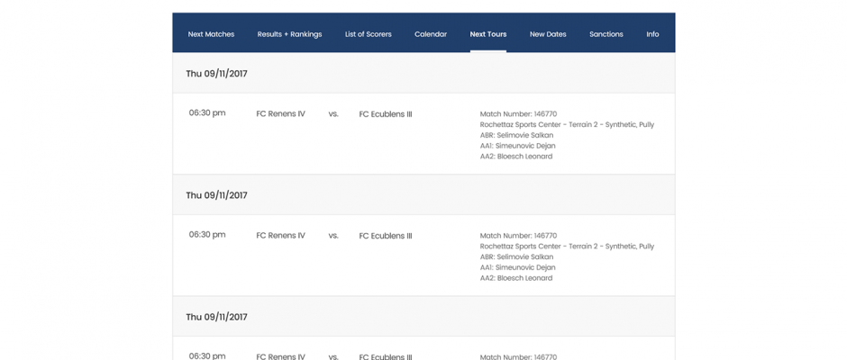Image resolution: width=847 pixels, height=360 pixels.
Task: Click the first match's Rochettaz Sports Center venue line
Action: pos(567,125)
